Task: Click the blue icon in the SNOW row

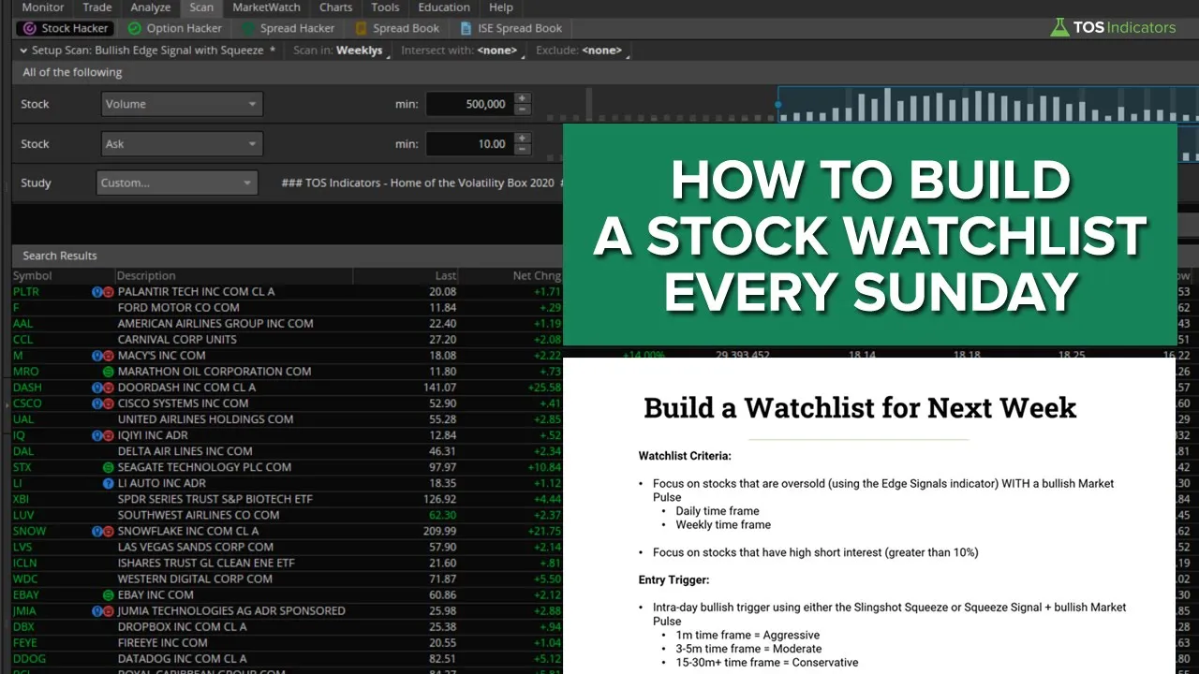Action: (96, 531)
